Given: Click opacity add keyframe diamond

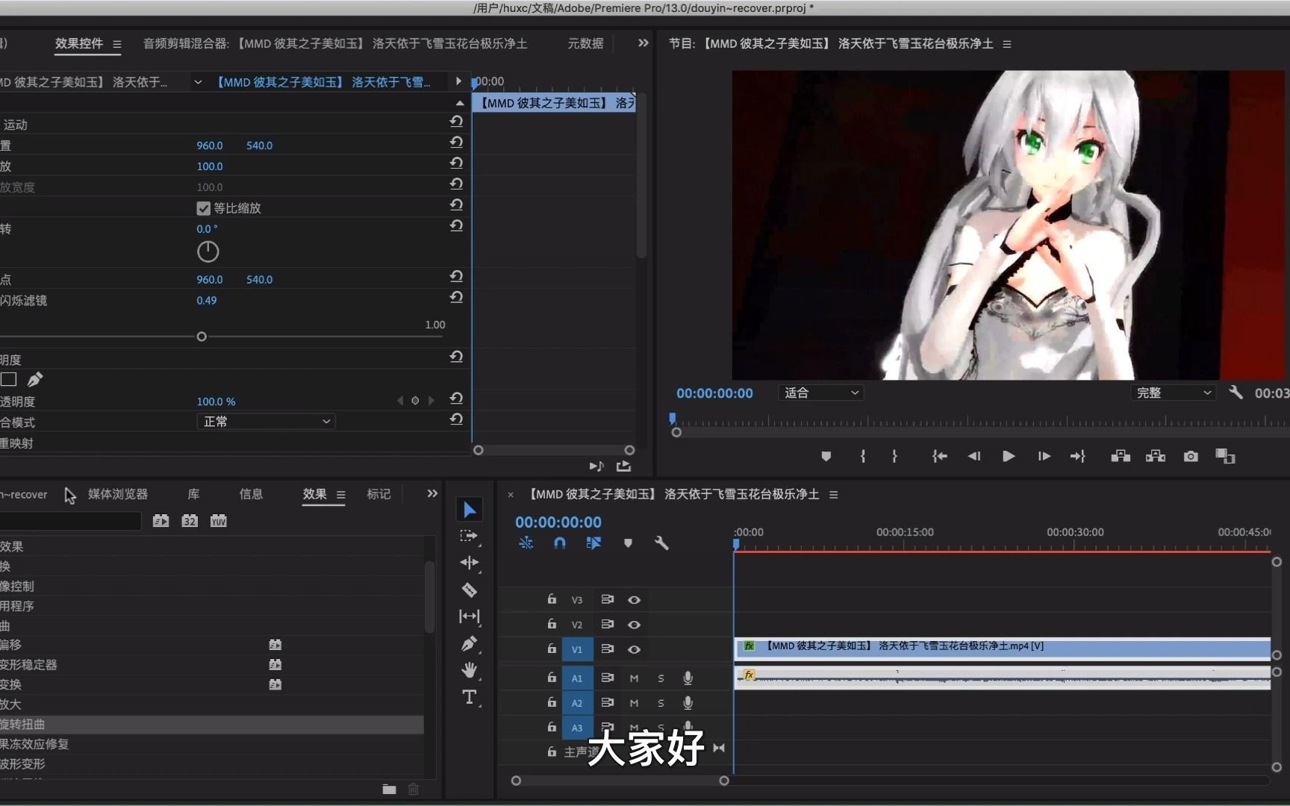Looking at the screenshot, I should click(x=415, y=401).
